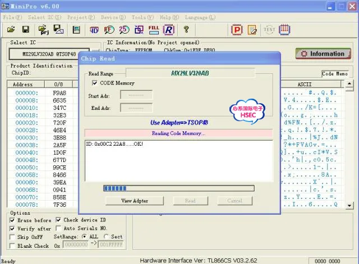Toggle Erase before option

(12, 220)
